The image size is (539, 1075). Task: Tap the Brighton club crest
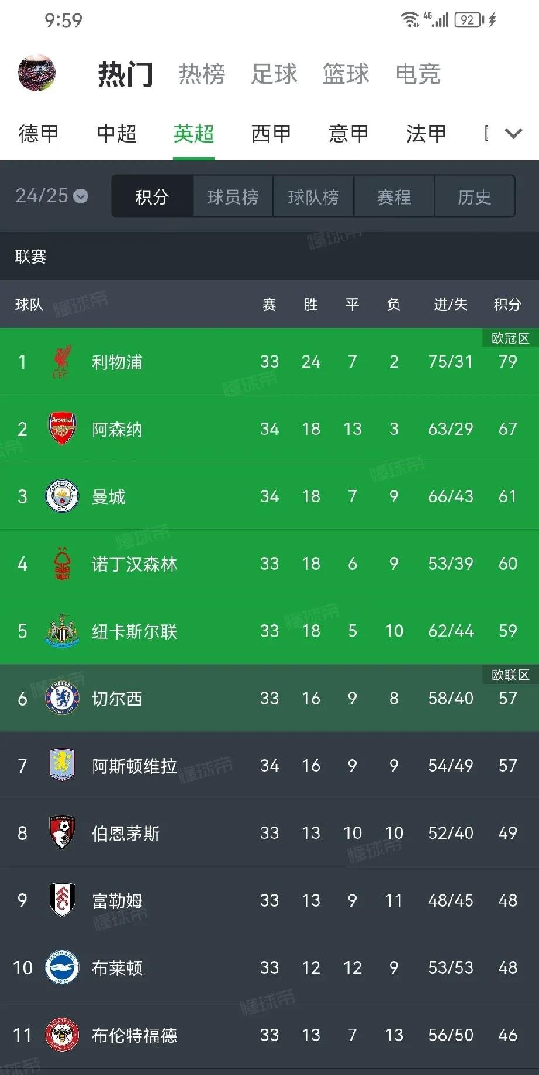[62, 967]
